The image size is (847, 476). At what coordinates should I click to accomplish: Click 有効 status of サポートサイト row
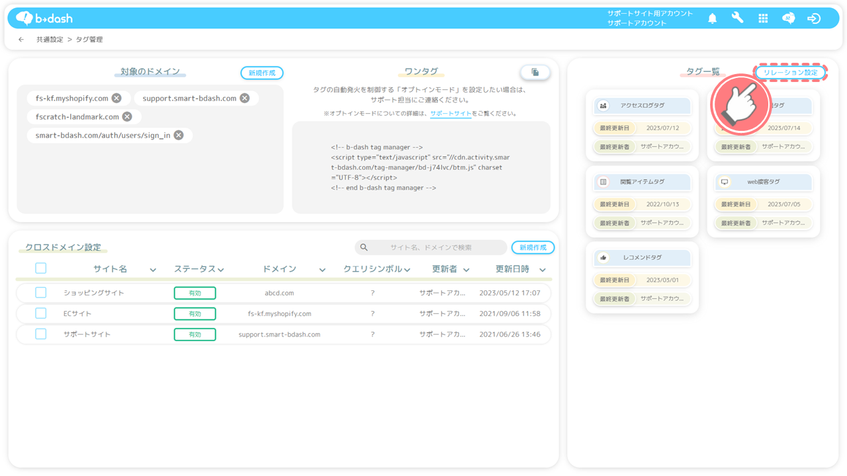(x=195, y=335)
